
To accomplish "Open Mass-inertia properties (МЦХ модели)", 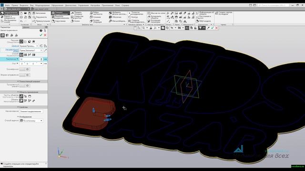I will 203,21.
